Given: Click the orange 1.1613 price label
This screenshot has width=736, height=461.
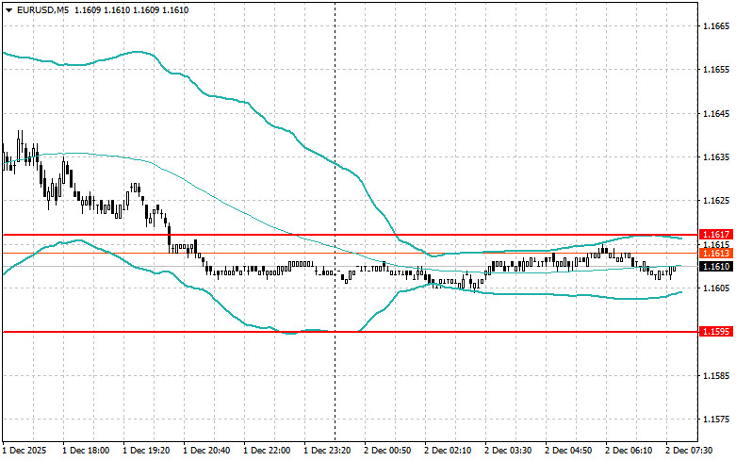Looking at the screenshot, I should tap(716, 254).
